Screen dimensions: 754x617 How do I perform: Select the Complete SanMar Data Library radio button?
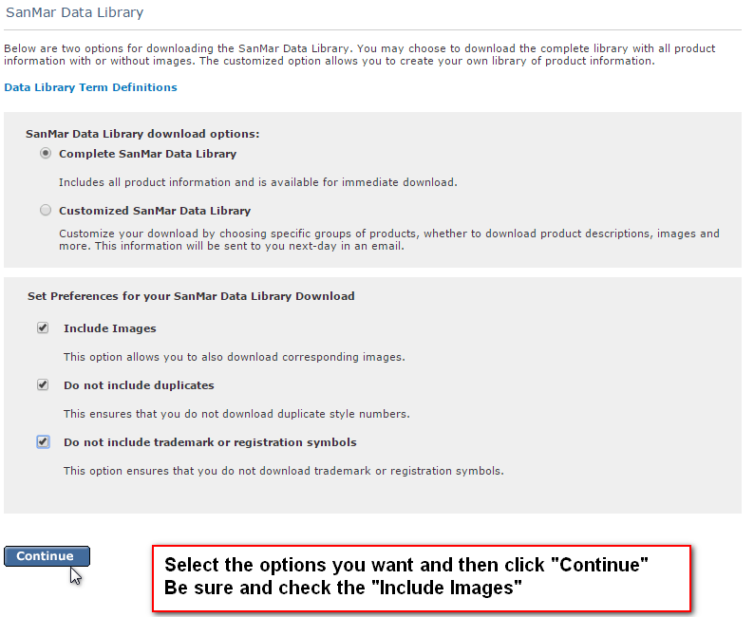46,154
